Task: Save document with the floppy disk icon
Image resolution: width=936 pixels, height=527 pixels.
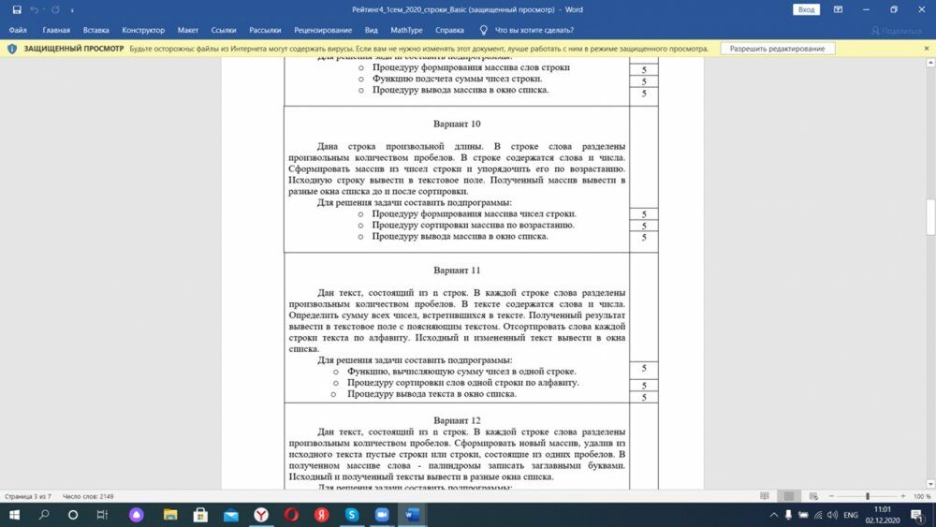Action: point(17,9)
